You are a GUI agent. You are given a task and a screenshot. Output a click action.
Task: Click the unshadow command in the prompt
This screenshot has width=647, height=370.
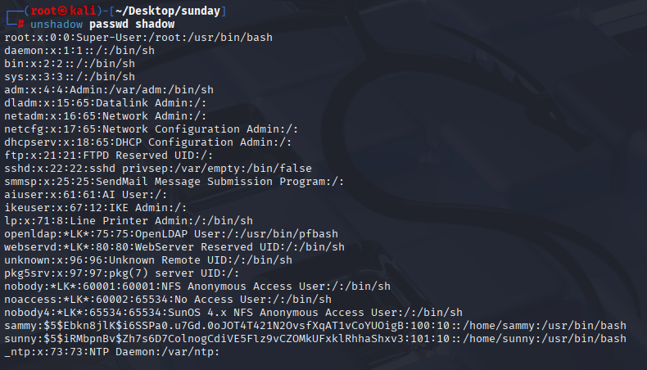click(x=57, y=25)
